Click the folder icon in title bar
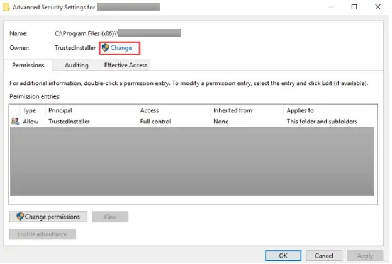392x264 pixels. (x=6, y=7)
